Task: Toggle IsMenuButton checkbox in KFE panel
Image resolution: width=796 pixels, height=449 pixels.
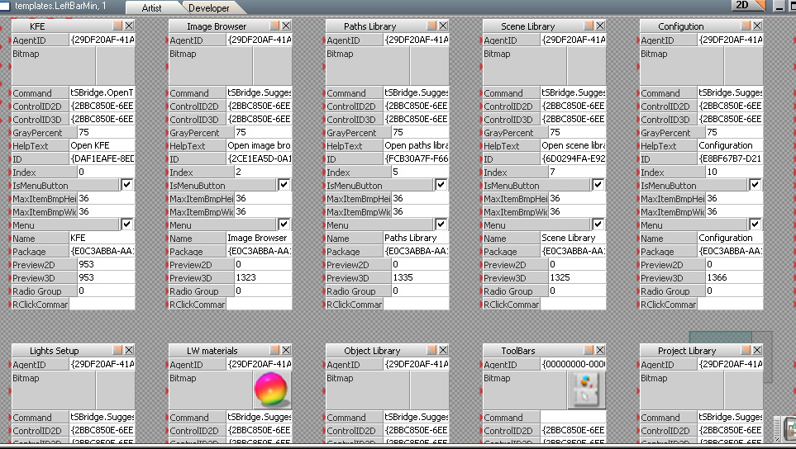Action: click(x=127, y=185)
